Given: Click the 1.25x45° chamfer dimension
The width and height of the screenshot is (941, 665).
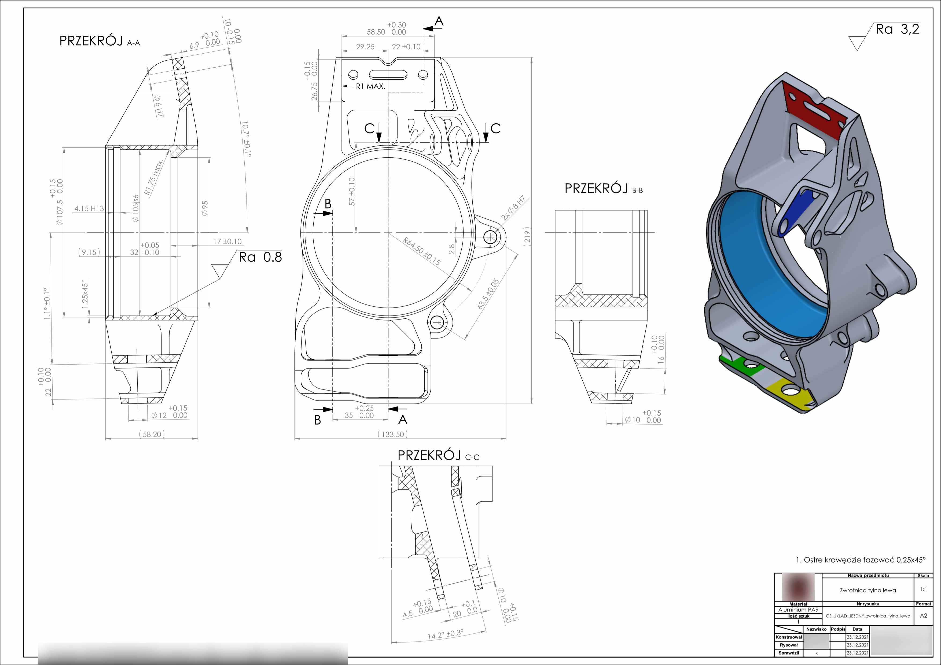Looking at the screenshot, I should 85,294.
